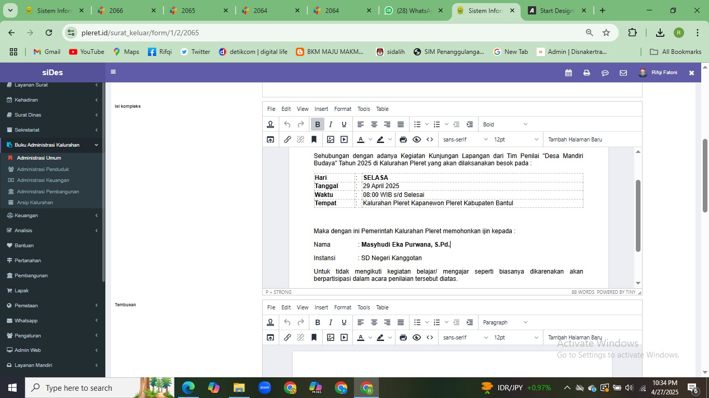
Task: Apply highlight color in Isi kompleks editor
Action: pos(380,139)
